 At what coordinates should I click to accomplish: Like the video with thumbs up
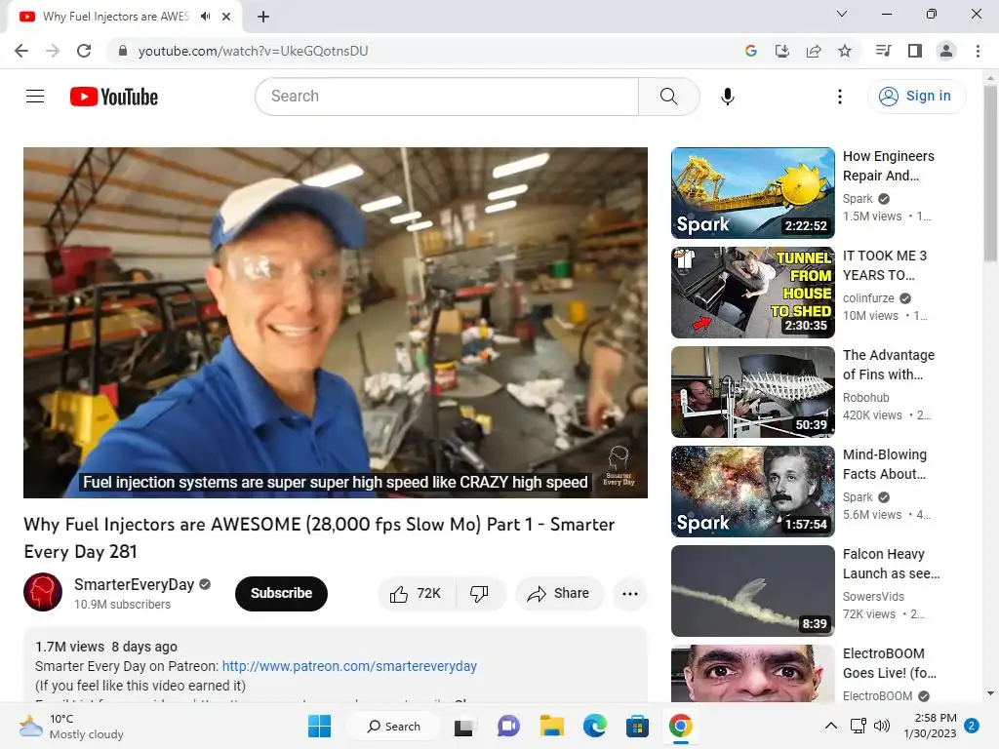tap(417, 594)
